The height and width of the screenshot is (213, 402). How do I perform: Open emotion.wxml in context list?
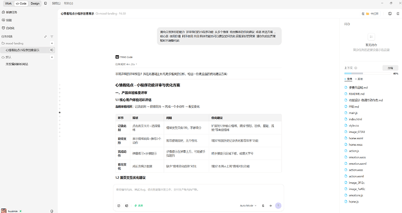[x=358, y=164]
